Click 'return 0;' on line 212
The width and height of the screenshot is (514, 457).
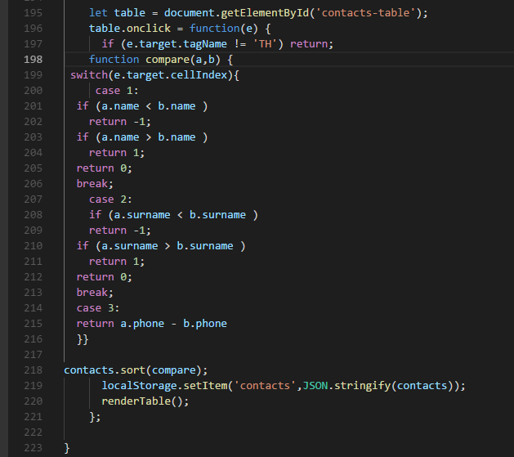pos(105,277)
